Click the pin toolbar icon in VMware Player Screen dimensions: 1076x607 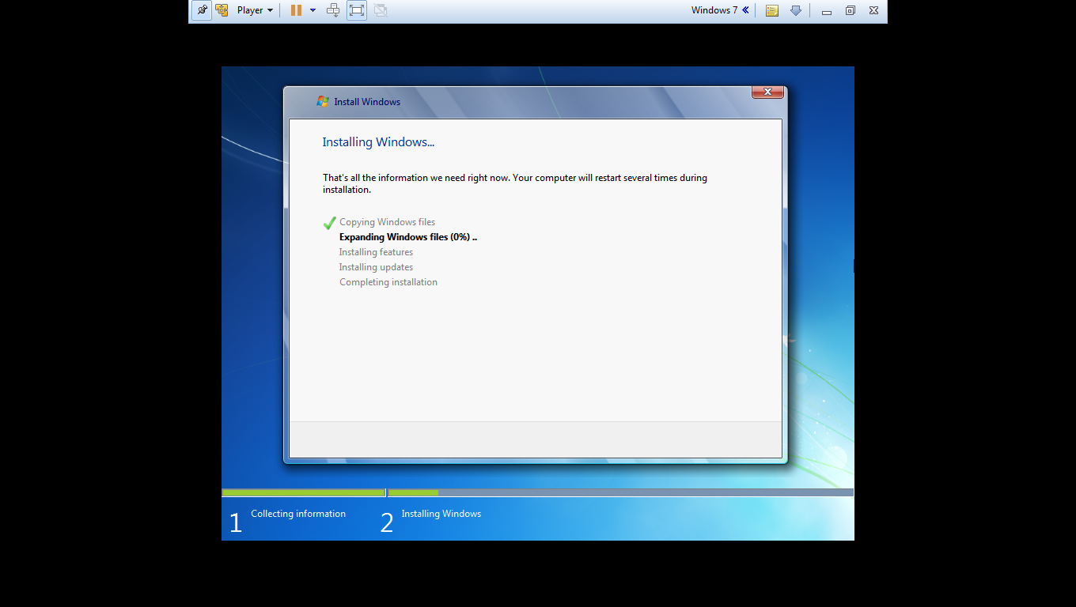[x=202, y=10]
